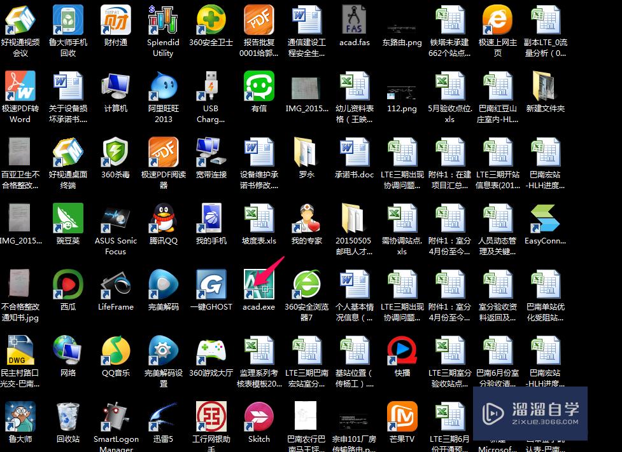Open 通信建设工程安全生 Word document
This screenshot has width=622, height=452.
306,20
